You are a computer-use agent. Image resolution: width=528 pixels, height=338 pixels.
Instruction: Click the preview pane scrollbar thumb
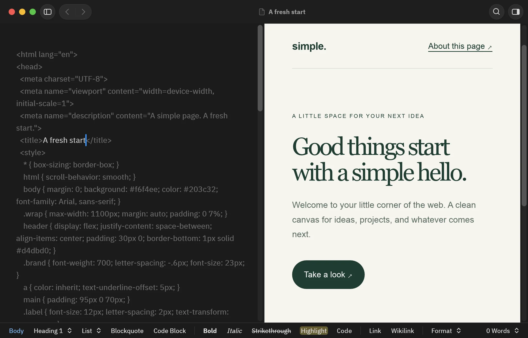point(524,125)
